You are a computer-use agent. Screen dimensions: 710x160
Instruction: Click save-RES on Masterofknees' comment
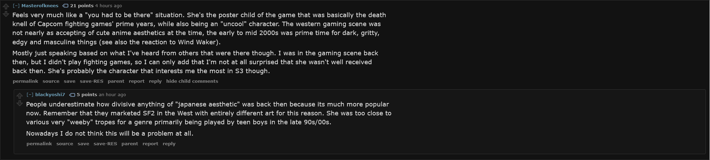pos(91,81)
